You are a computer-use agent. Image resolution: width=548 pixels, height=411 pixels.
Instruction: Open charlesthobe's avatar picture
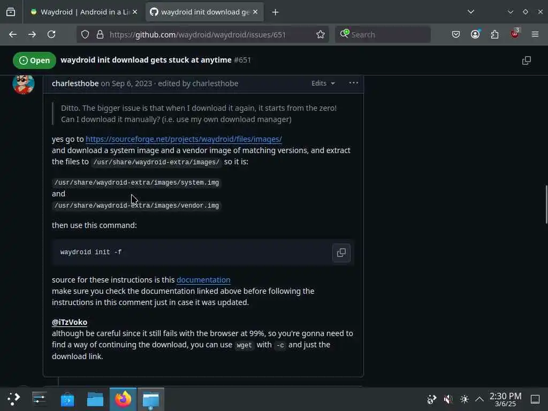tap(24, 84)
